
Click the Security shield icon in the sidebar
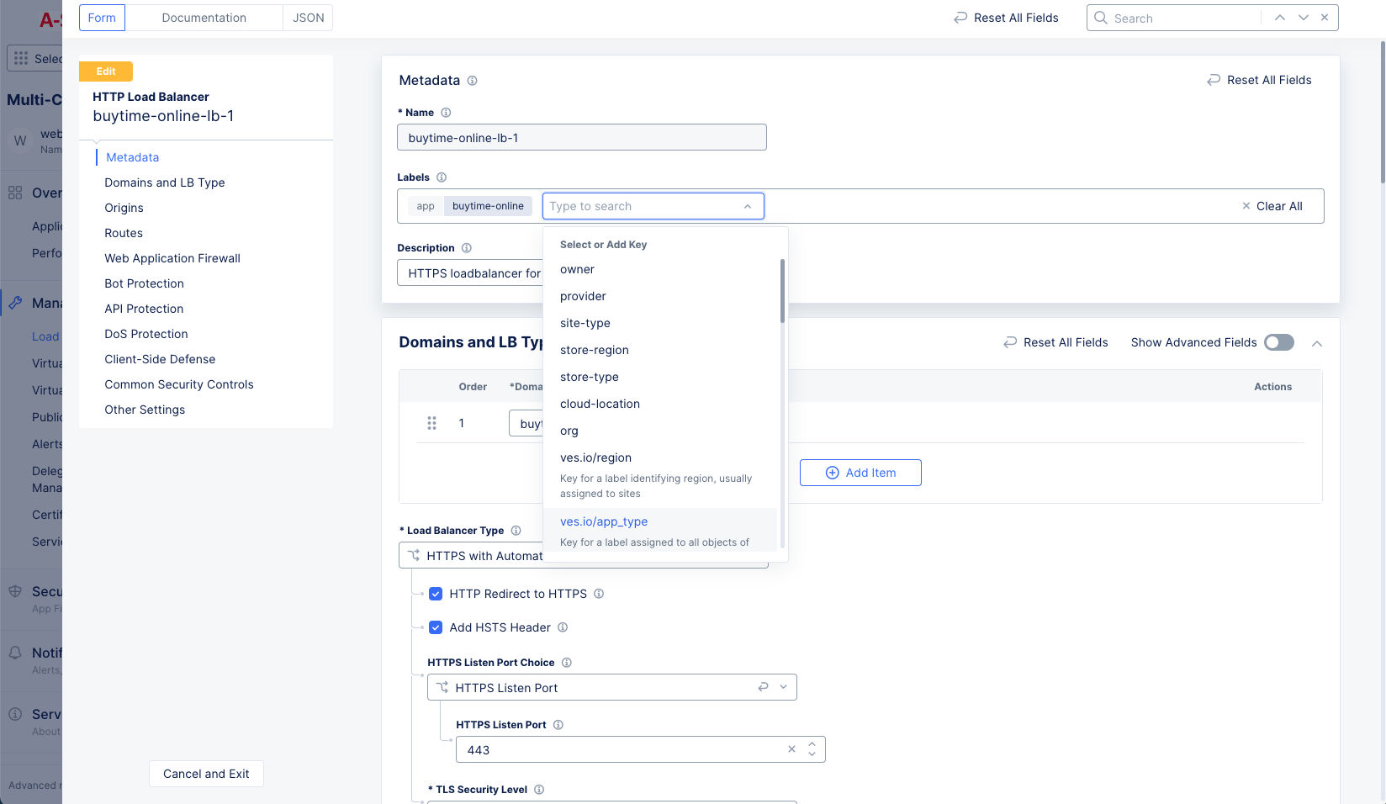[x=14, y=591]
